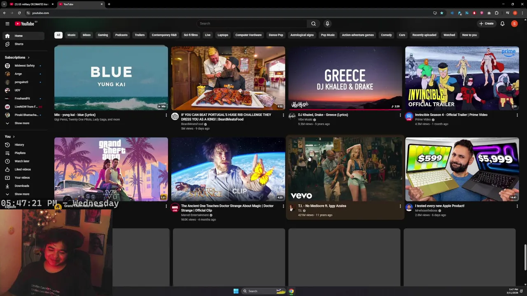Open History in the sidebar
The height and width of the screenshot is (296, 527).
tap(23, 145)
